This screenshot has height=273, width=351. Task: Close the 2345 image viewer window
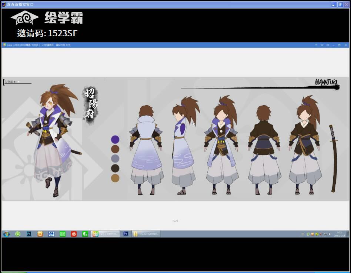click(x=345, y=45)
